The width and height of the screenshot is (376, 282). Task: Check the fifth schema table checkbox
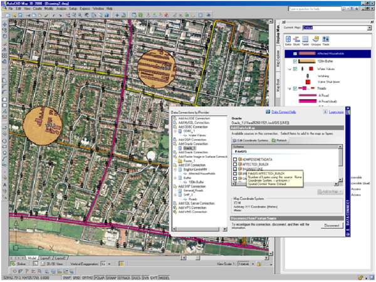(235, 179)
